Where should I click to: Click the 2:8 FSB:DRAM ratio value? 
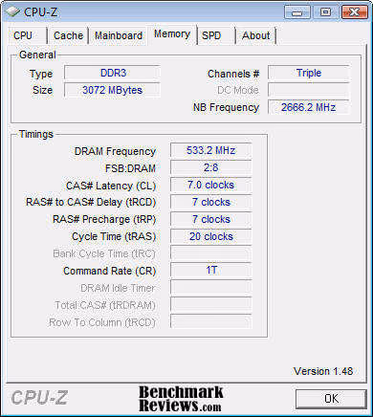pos(211,167)
